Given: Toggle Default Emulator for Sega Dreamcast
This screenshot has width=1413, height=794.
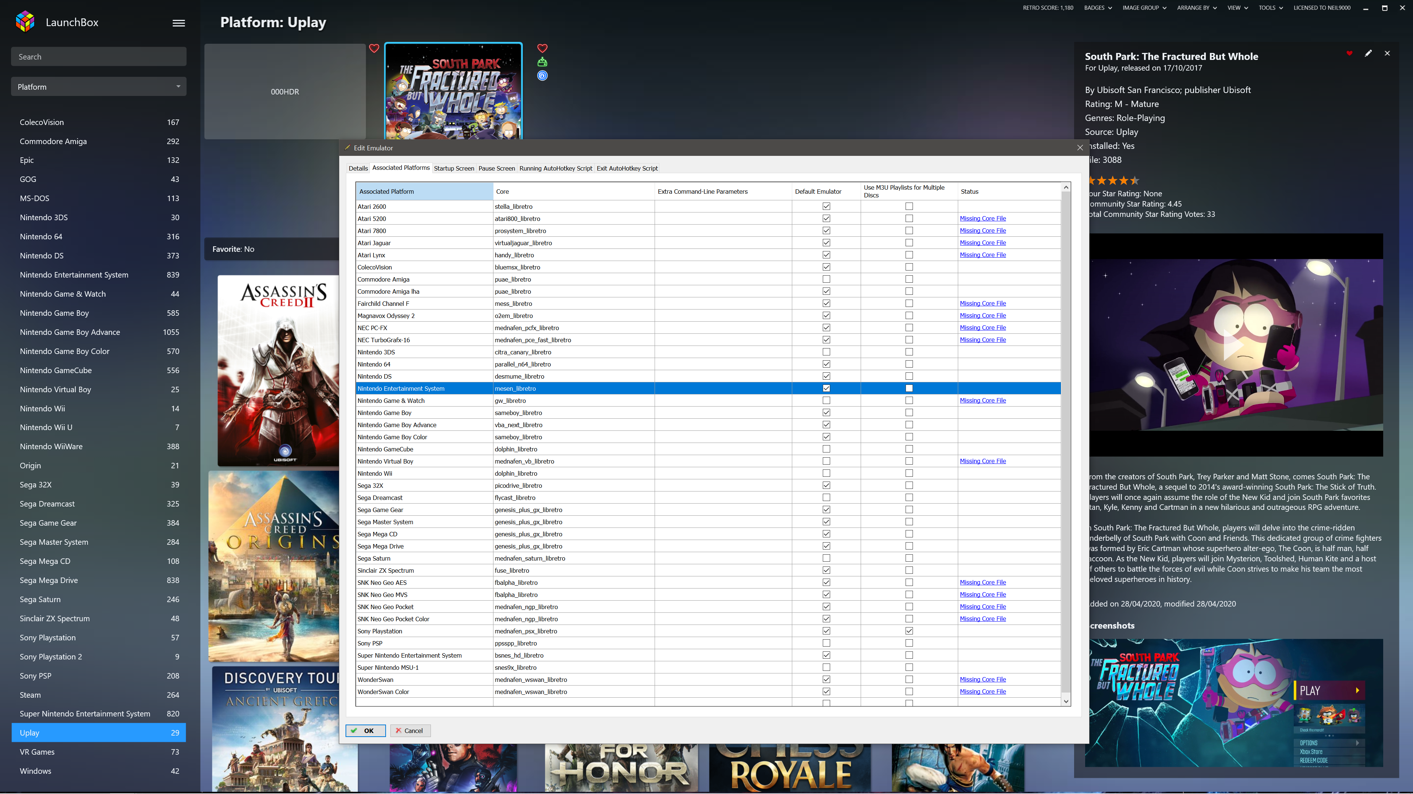Looking at the screenshot, I should pyautogui.click(x=826, y=498).
